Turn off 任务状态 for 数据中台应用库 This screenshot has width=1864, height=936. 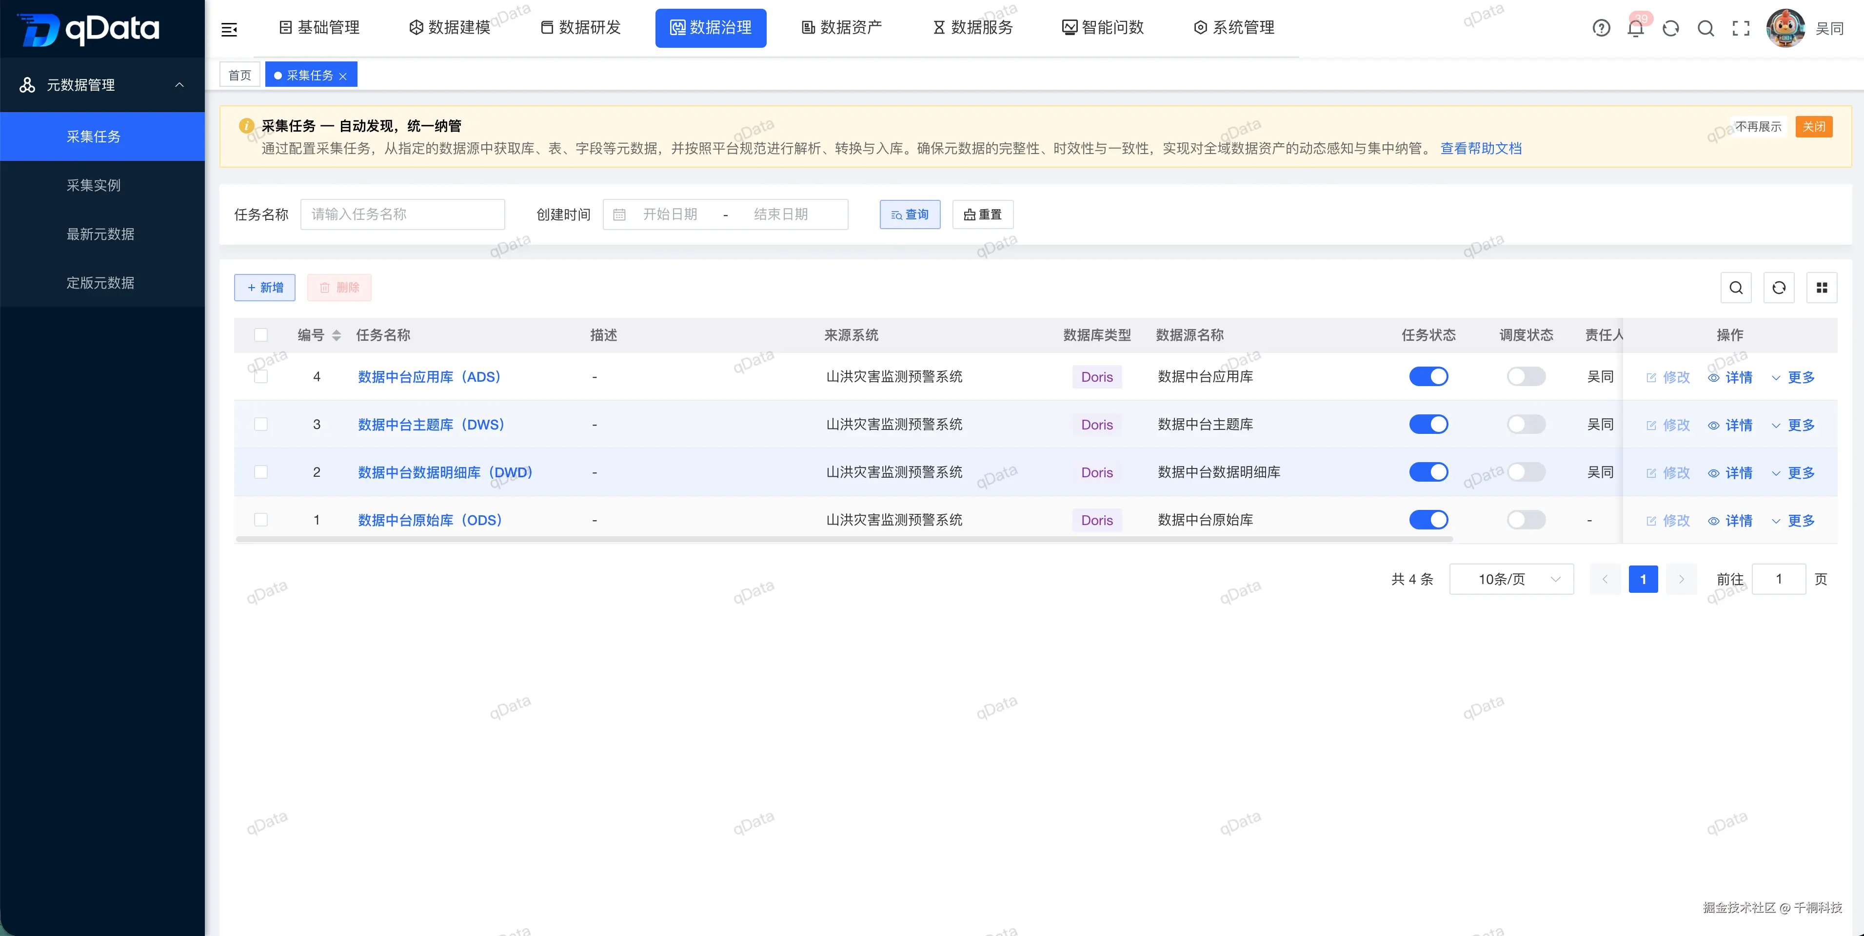click(x=1428, y=376)
